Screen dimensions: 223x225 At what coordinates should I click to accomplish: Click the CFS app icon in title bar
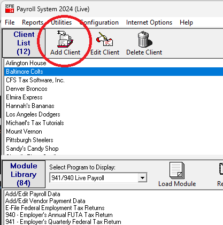[10, 9]
